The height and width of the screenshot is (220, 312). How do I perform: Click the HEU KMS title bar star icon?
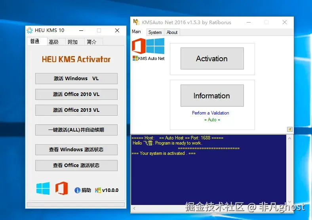[30, 30]
